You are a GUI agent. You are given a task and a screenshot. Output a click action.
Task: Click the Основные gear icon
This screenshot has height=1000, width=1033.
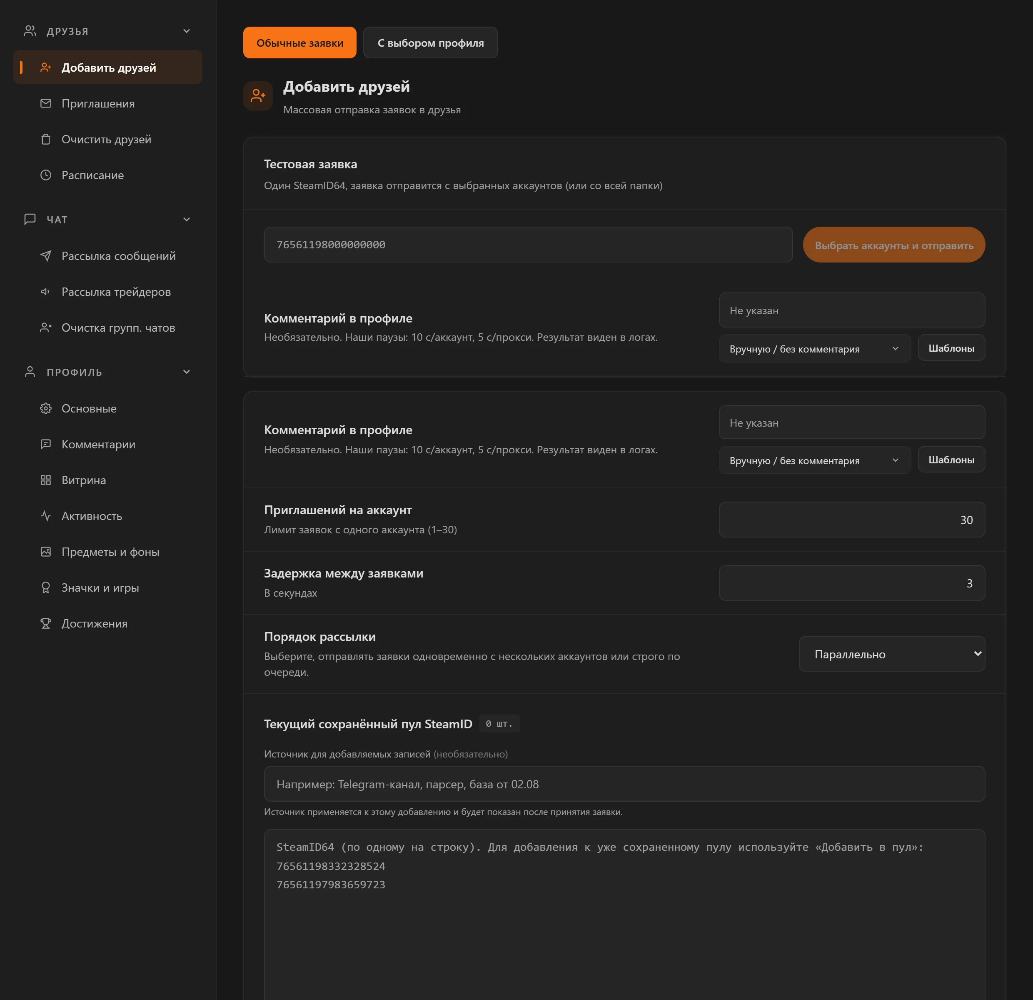click(x=46, y=408)
